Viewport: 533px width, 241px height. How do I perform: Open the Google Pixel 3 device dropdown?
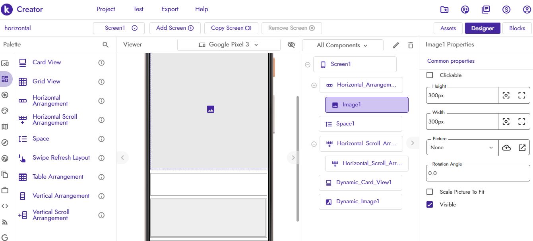pos(229,44)
